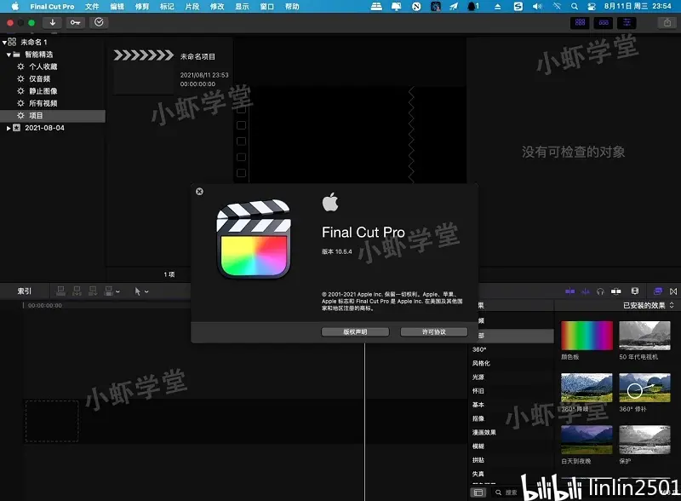Click the overwrite clip icon
The image size is (681, 501).
point(109,291)
